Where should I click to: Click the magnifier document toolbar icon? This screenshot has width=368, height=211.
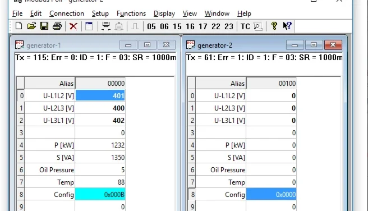(258, 26)
